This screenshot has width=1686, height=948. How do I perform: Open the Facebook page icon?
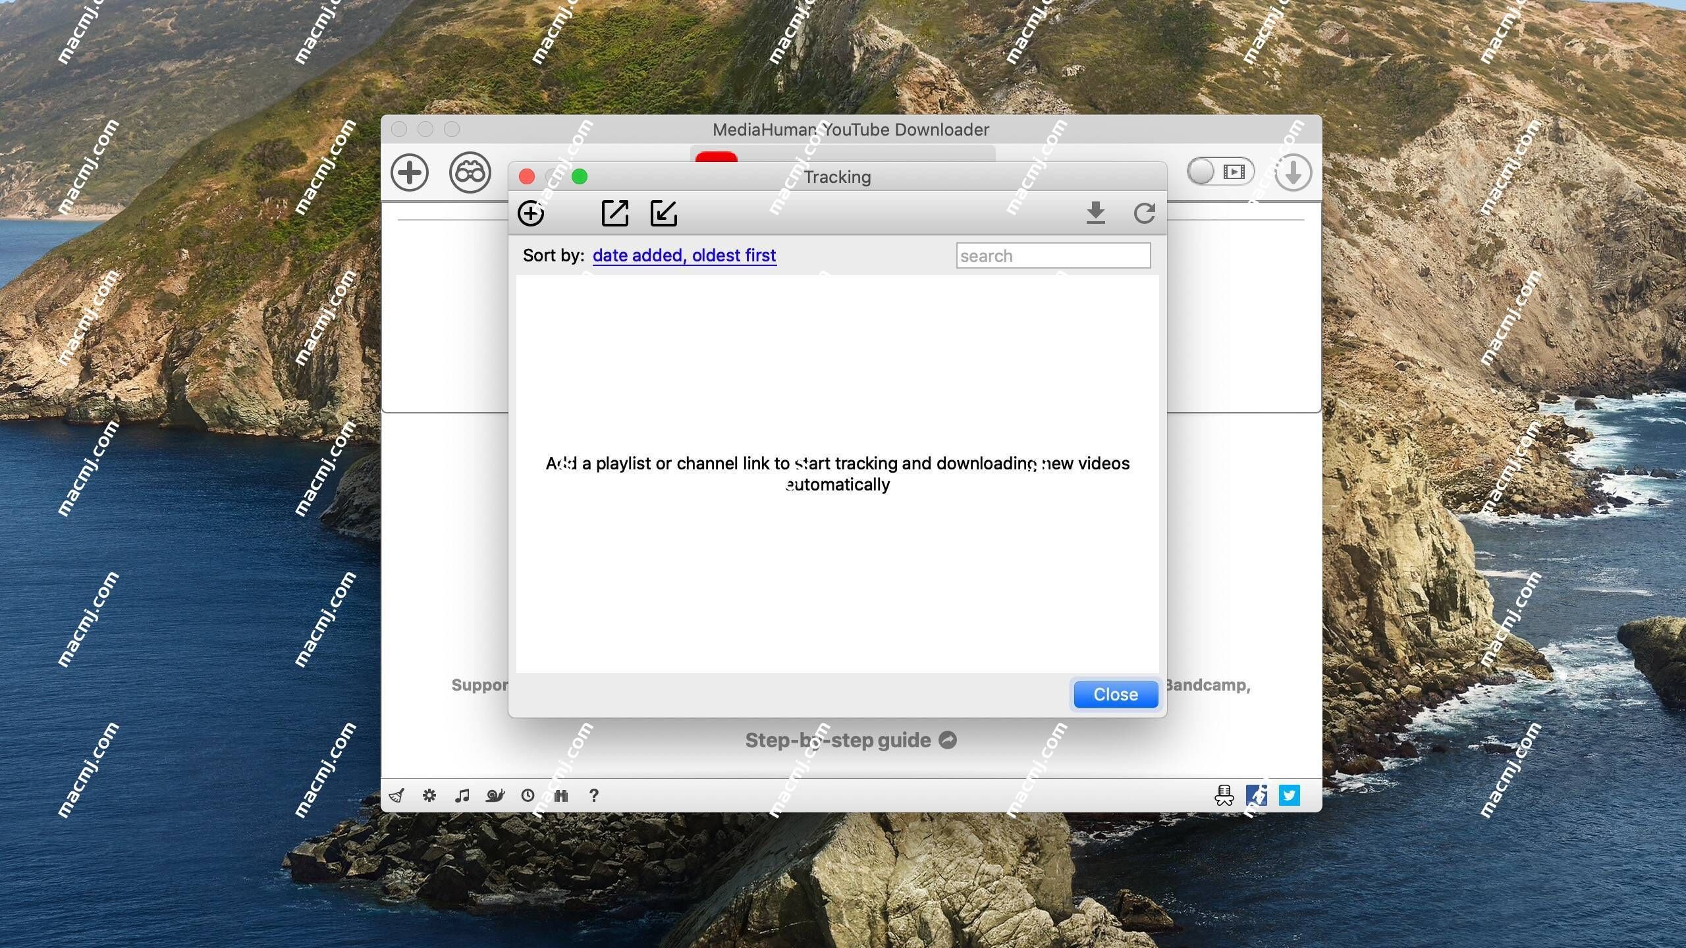click(1257, 795)
